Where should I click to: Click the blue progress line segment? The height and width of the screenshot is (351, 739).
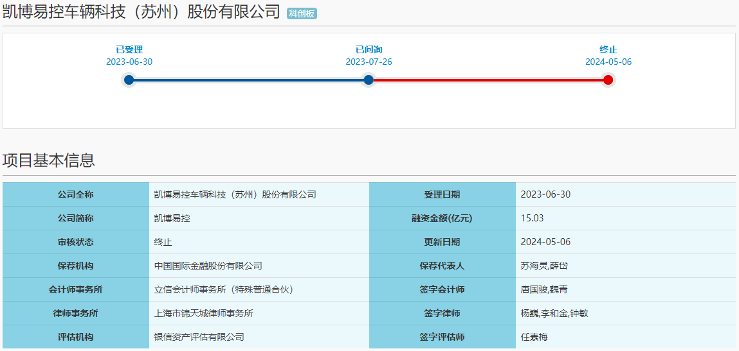click(248, 80)
